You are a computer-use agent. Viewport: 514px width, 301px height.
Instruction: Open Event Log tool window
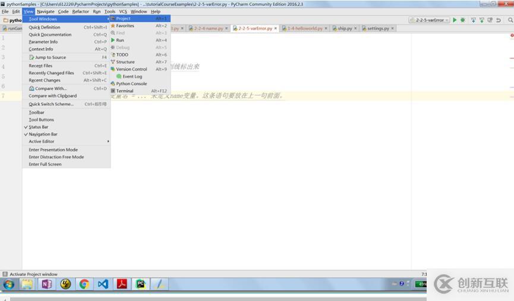point(140,76)
